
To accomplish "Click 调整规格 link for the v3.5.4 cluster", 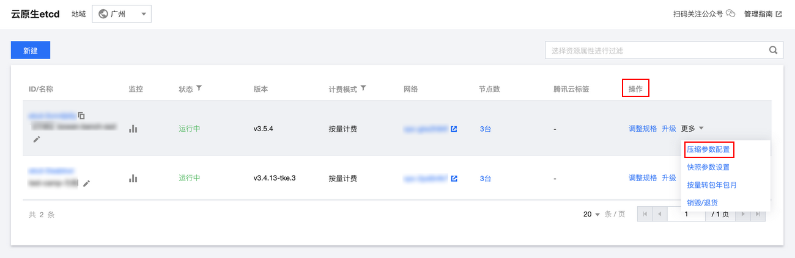I will click(x=643, y=129).
